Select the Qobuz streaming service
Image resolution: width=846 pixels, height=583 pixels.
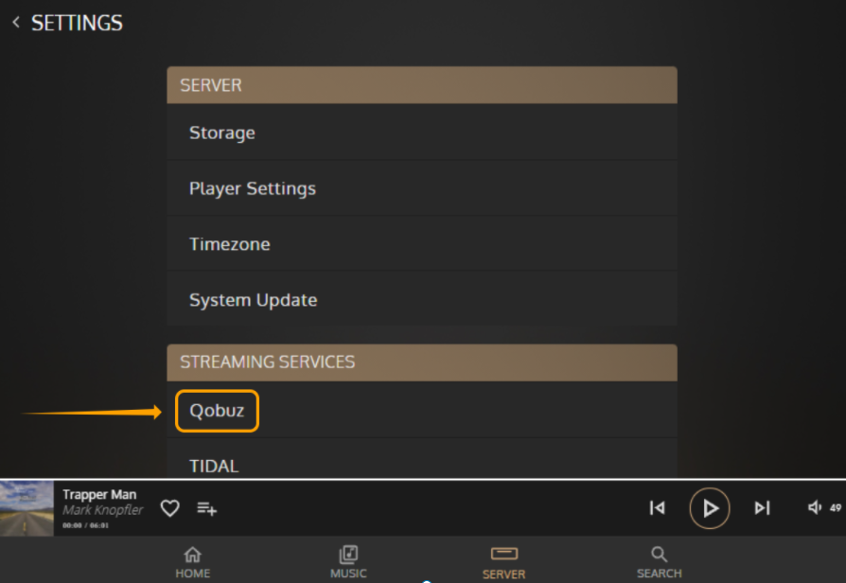422,410
